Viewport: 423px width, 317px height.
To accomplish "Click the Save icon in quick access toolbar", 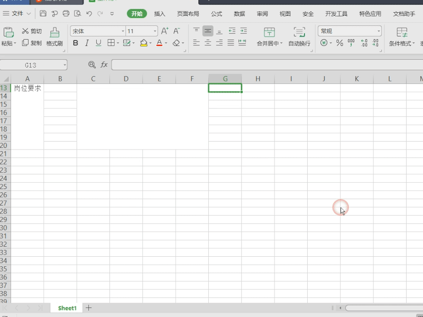I will click(43, 14).
